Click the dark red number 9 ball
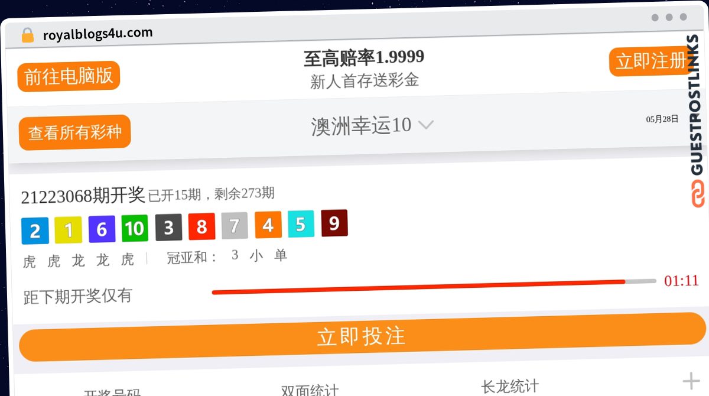The width and height of the screenshot is (709, 396). [334, 223]
